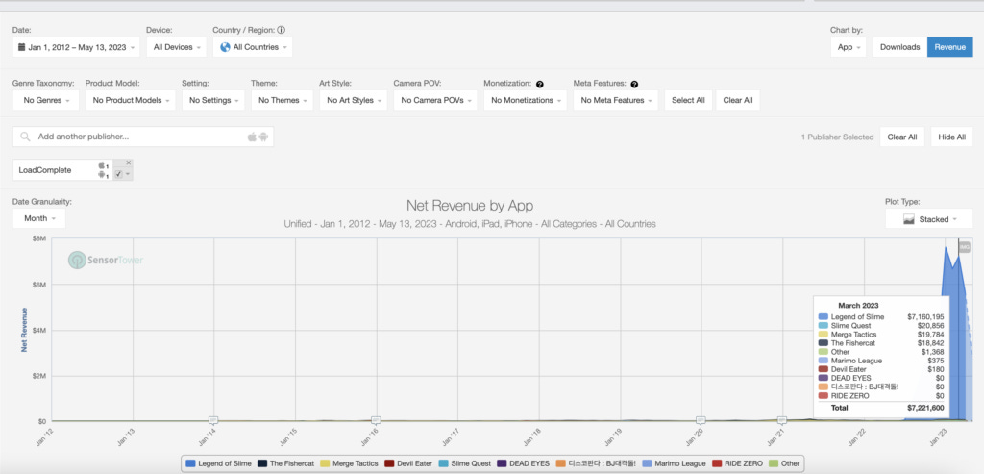984x474 pixels.
Task: Open the No Genres dropdown
Action: (46, 100)
